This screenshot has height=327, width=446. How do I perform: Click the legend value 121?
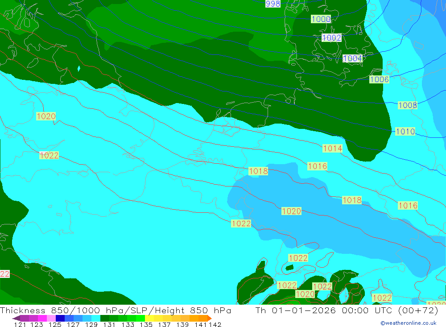click(20, 324)
